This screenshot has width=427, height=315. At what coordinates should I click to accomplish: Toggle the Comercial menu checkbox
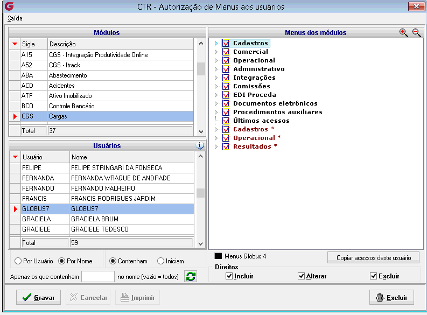226,52
